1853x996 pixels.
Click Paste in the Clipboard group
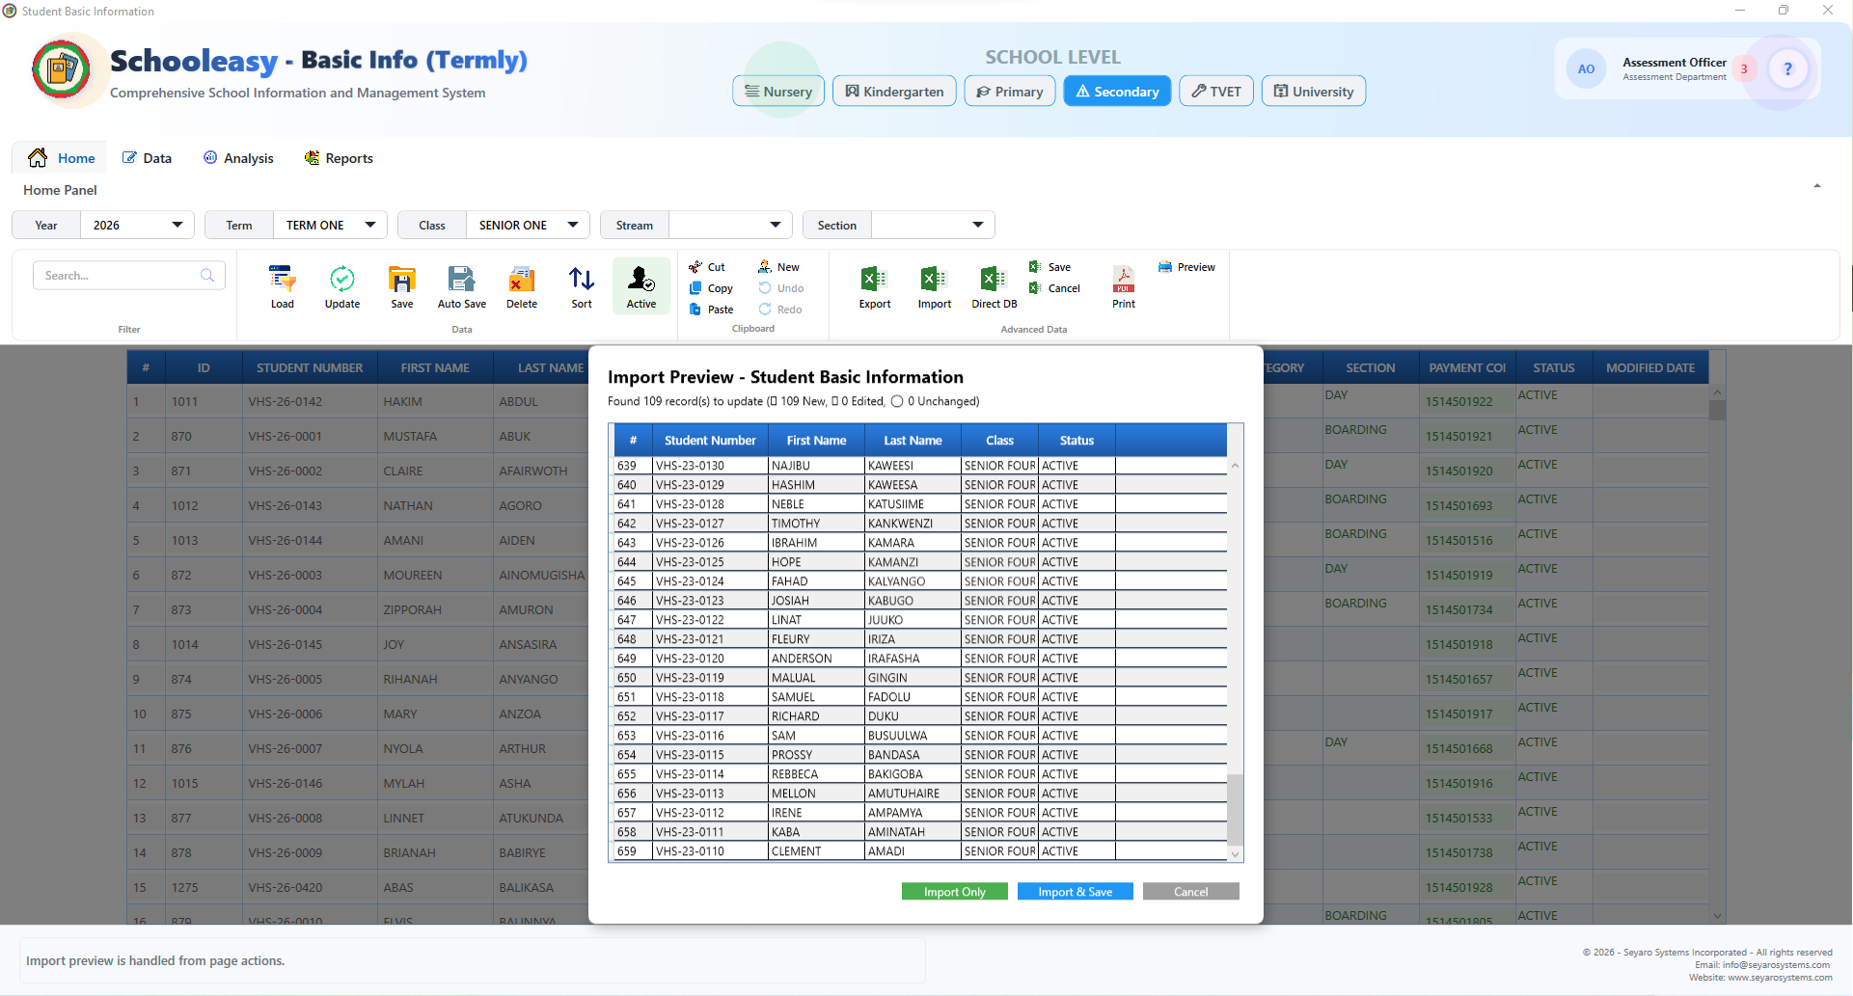711,310
